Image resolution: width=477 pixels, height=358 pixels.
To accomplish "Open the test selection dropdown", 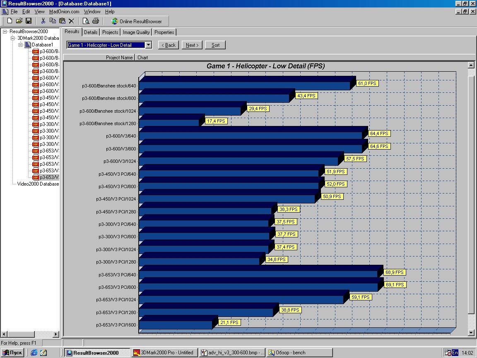I will tap(149, 45).
